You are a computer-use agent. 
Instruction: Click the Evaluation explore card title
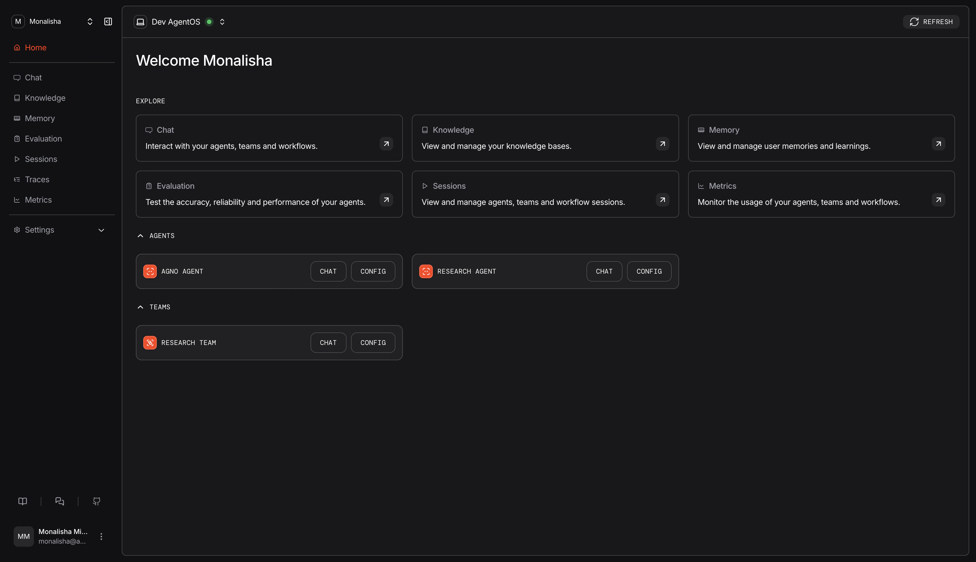(x=175, y=186)
